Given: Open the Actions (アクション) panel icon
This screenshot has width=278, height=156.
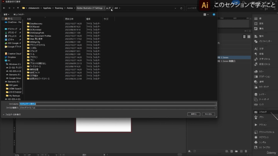Looking at the screenshot, I should (x=256, y=125).
